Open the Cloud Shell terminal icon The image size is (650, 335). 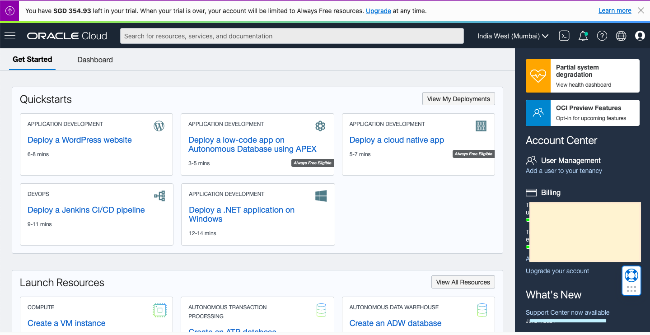point(564,36)
